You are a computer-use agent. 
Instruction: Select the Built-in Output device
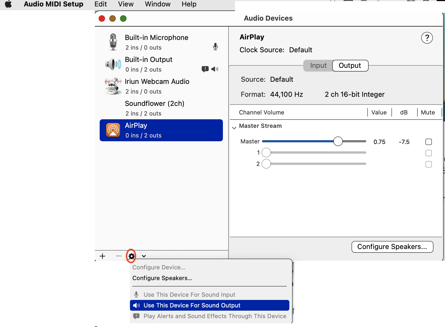tap(161, 64)
